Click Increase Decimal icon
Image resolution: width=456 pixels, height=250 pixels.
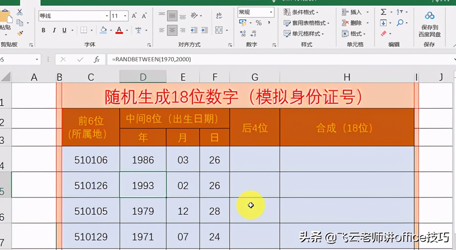pyautogui.click(x=243, y=34)
